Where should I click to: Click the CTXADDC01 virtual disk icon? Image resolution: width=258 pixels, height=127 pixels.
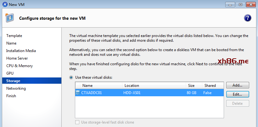[78, 93]
